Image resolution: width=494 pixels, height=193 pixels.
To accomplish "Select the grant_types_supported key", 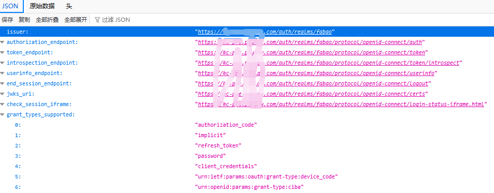I will coord(40,115).
